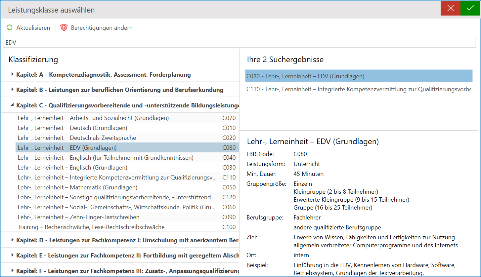The height and width of the screenshot is (277, 481).
Task: Click Erweiterte Kleingruppe (9 bis 15 Teilnehmer)
Action: [351, 200]
